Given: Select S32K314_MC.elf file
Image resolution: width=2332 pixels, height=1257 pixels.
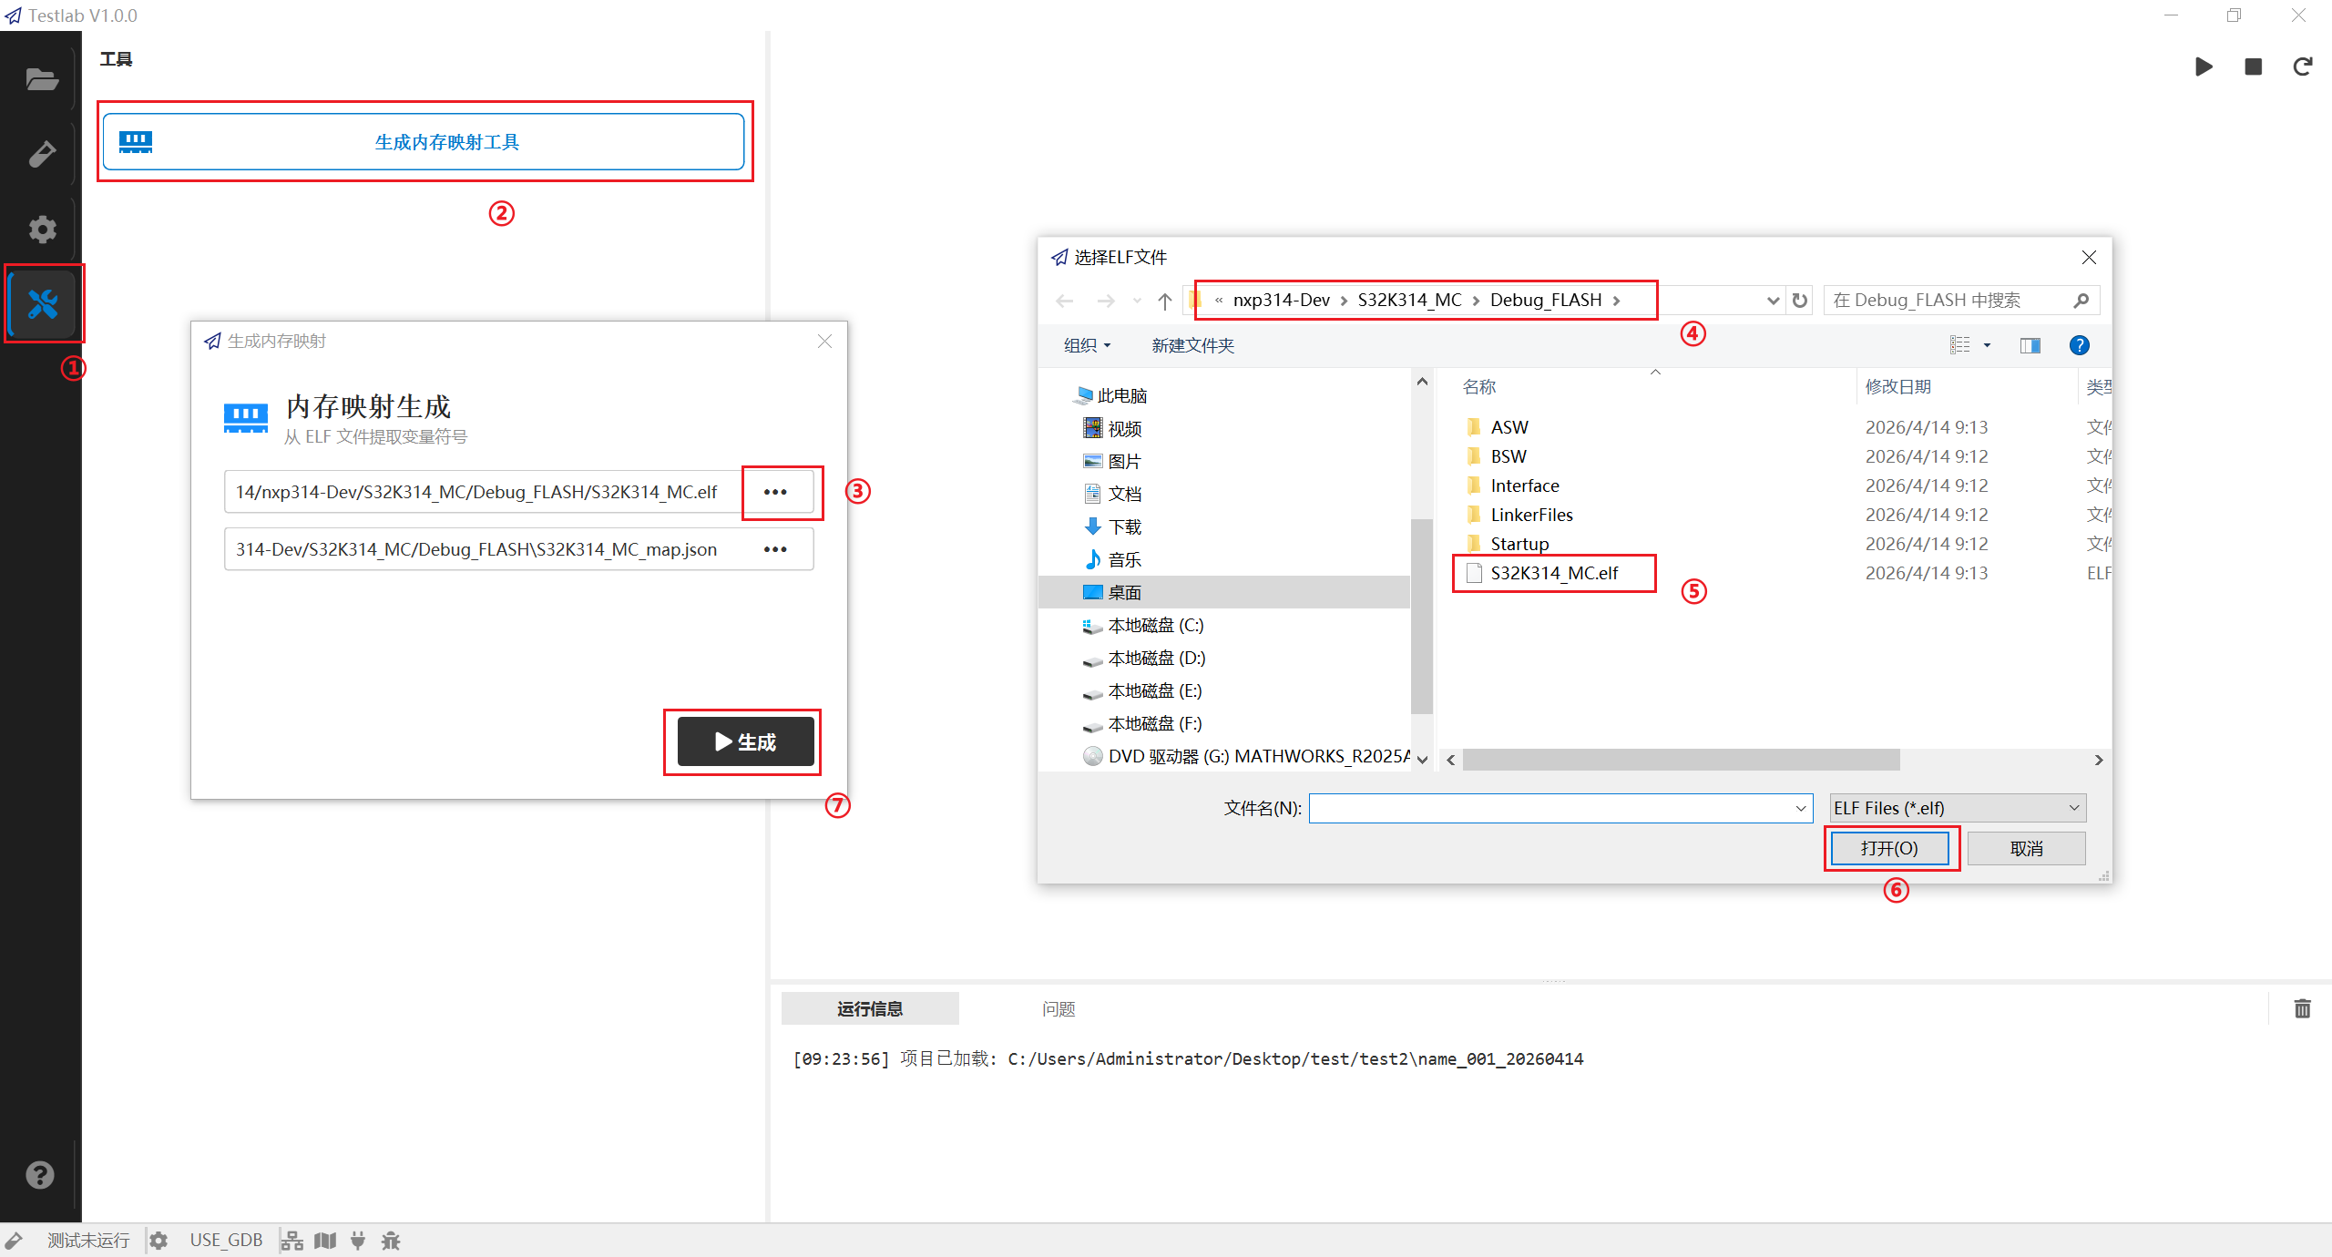Looking at the screenshot, I should point(1553,573).
